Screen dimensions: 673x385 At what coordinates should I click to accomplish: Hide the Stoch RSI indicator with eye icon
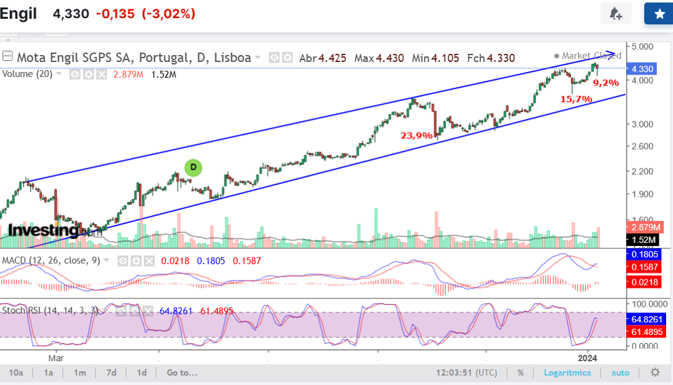(121, 311)
